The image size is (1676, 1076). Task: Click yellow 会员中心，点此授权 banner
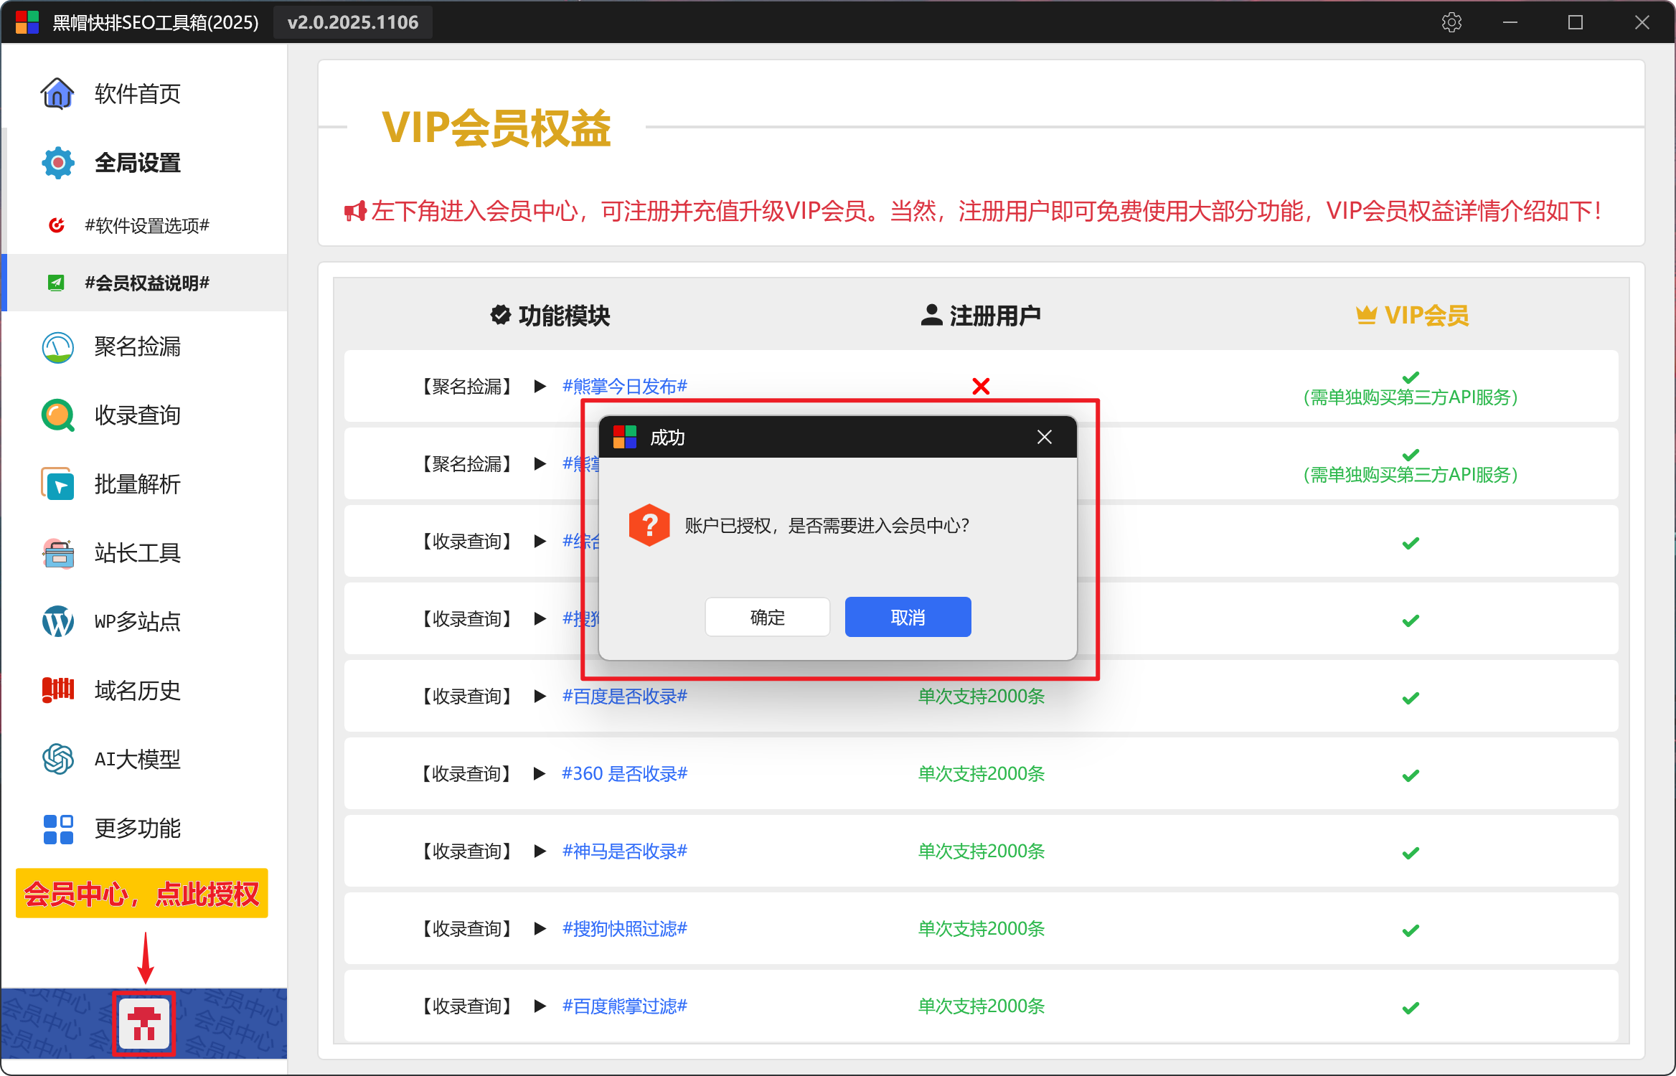tap(141, 893)
